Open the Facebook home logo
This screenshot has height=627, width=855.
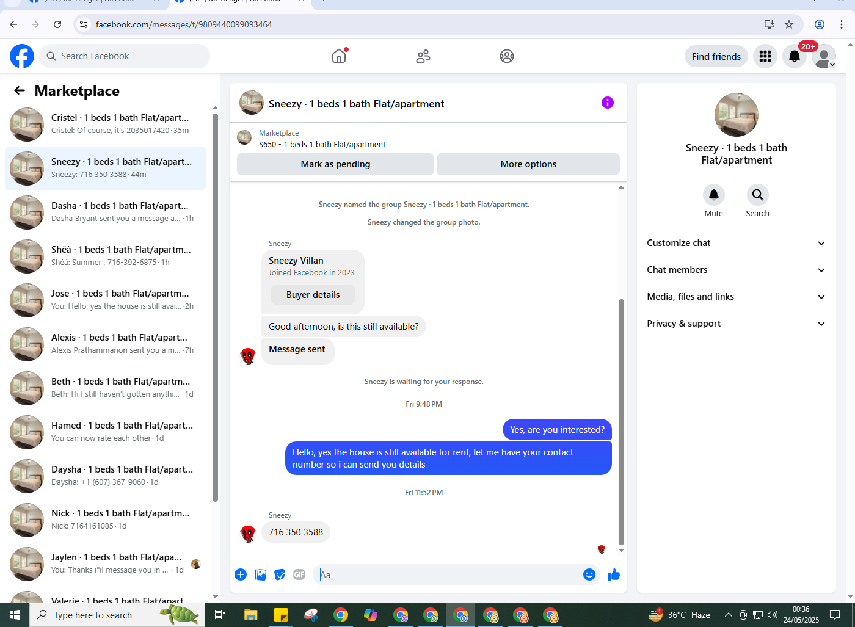(x=22, y=56)
